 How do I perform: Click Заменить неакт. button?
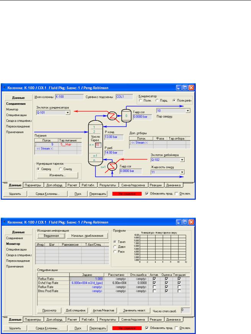tap(134, 310)
